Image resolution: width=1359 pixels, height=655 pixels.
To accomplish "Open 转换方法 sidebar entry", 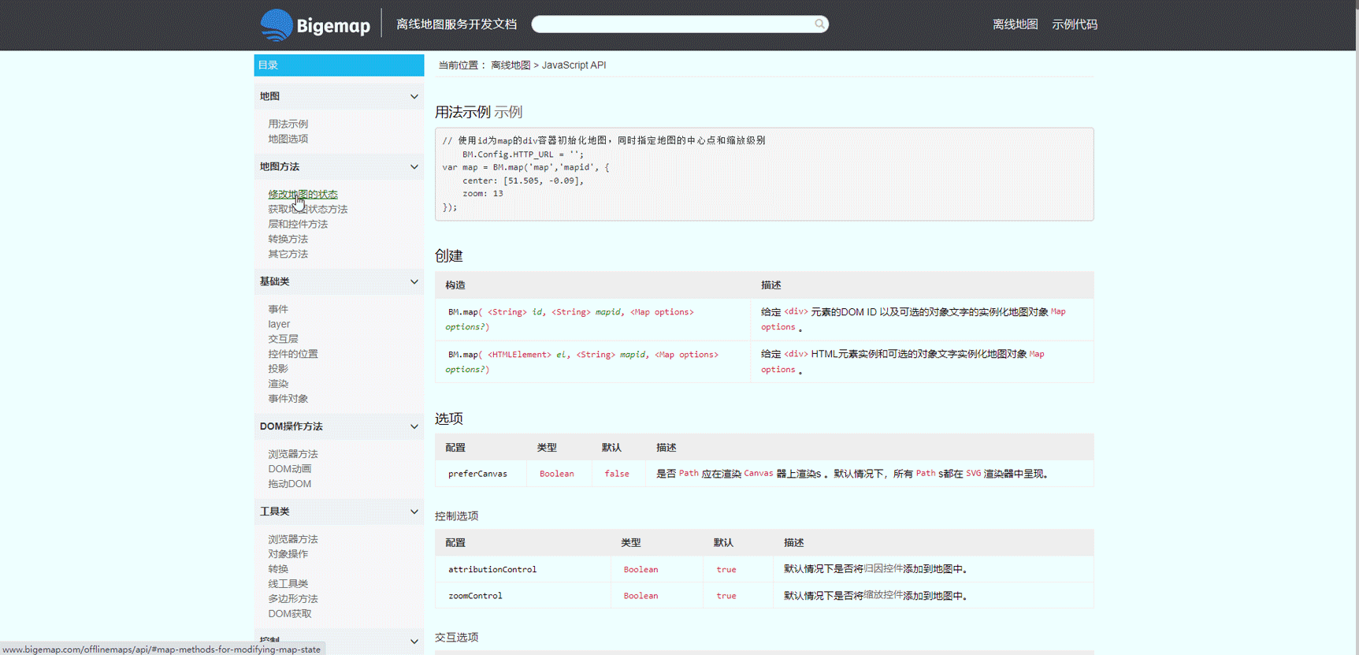I will click(288, 239).
